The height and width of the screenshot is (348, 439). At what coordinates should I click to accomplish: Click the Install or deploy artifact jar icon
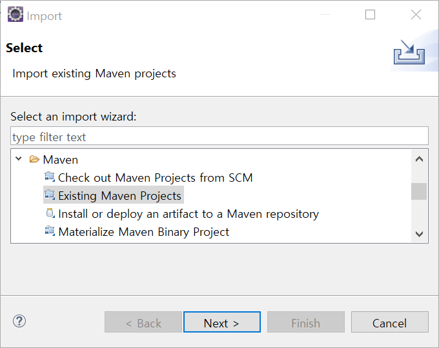[x=50, y=213]
